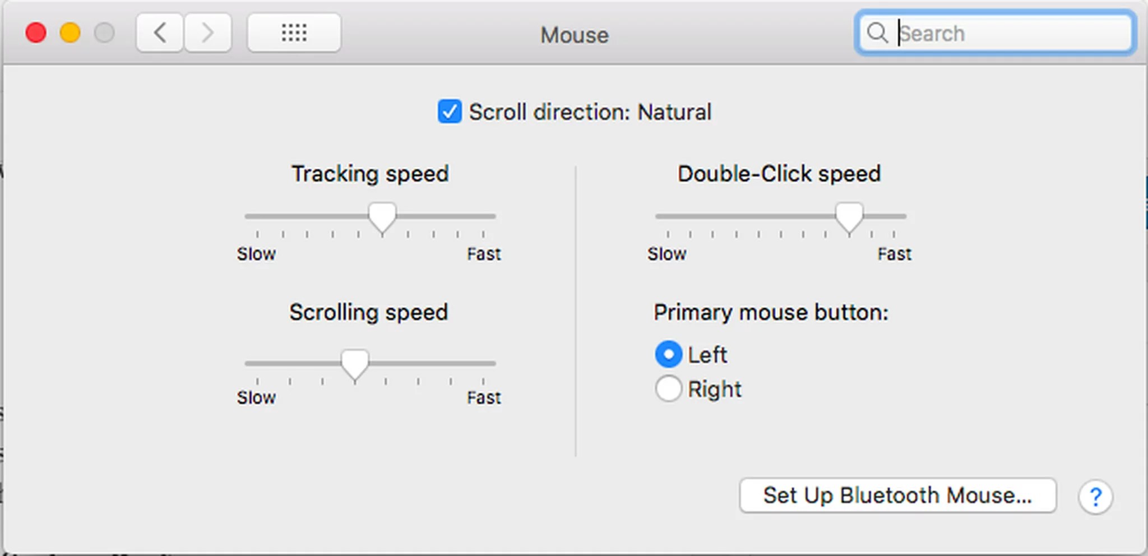Open the Show All preferences grid icon
The width and height of the screenshot is (1148, 556).
tap(294, 33)
